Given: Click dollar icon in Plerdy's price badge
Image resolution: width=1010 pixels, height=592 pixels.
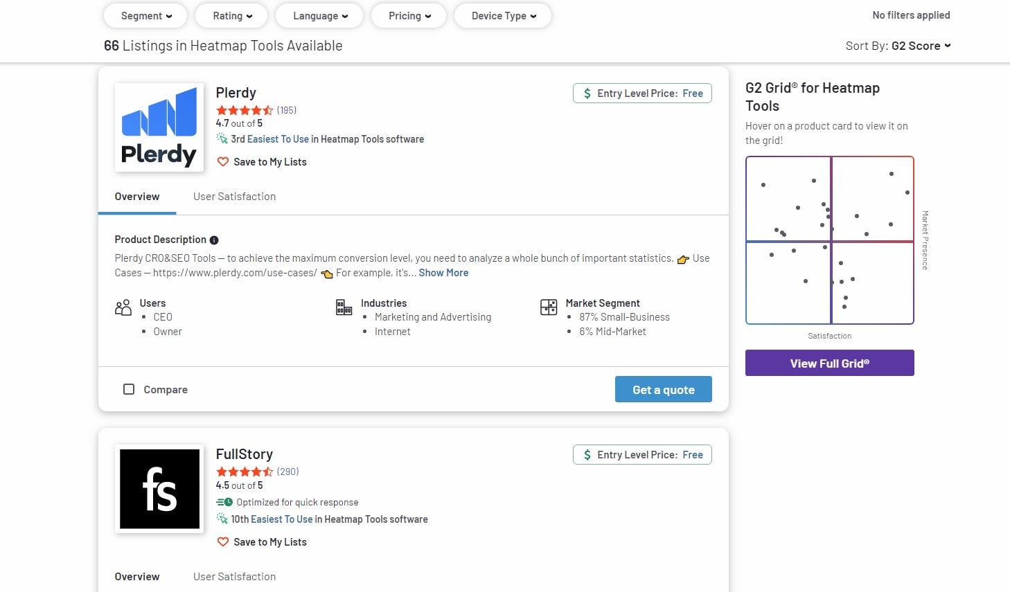Looking at the screenshot, I should pyautogui.click(x=587, y=93).
